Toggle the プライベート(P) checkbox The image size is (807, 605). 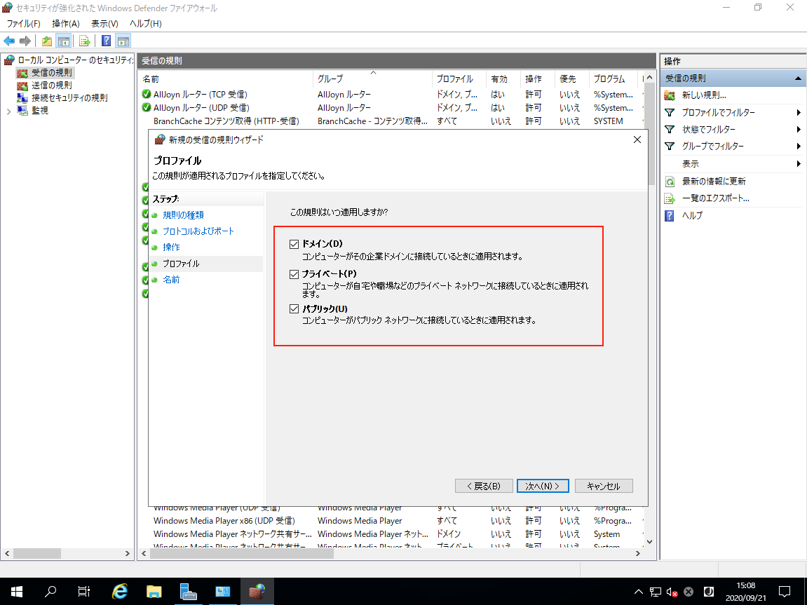[294, 274]
